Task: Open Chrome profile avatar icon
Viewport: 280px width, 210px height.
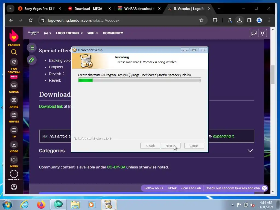Action: click(259, 20)
